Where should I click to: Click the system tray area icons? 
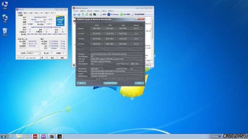(218, 136)
